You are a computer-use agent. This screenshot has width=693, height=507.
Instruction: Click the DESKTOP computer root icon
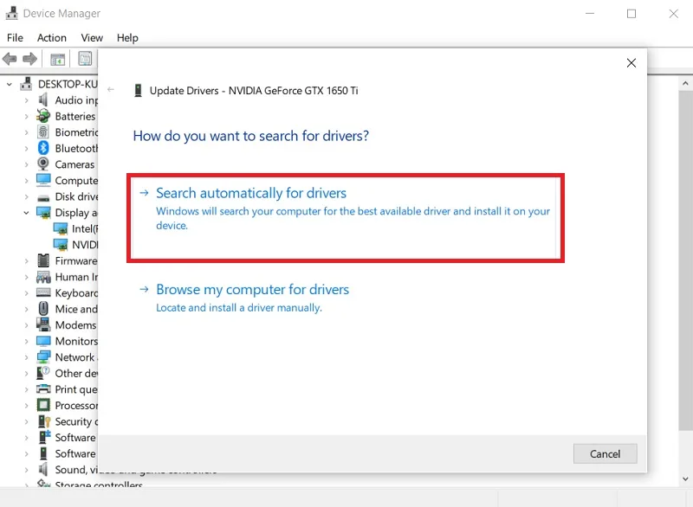coord(26,84)
